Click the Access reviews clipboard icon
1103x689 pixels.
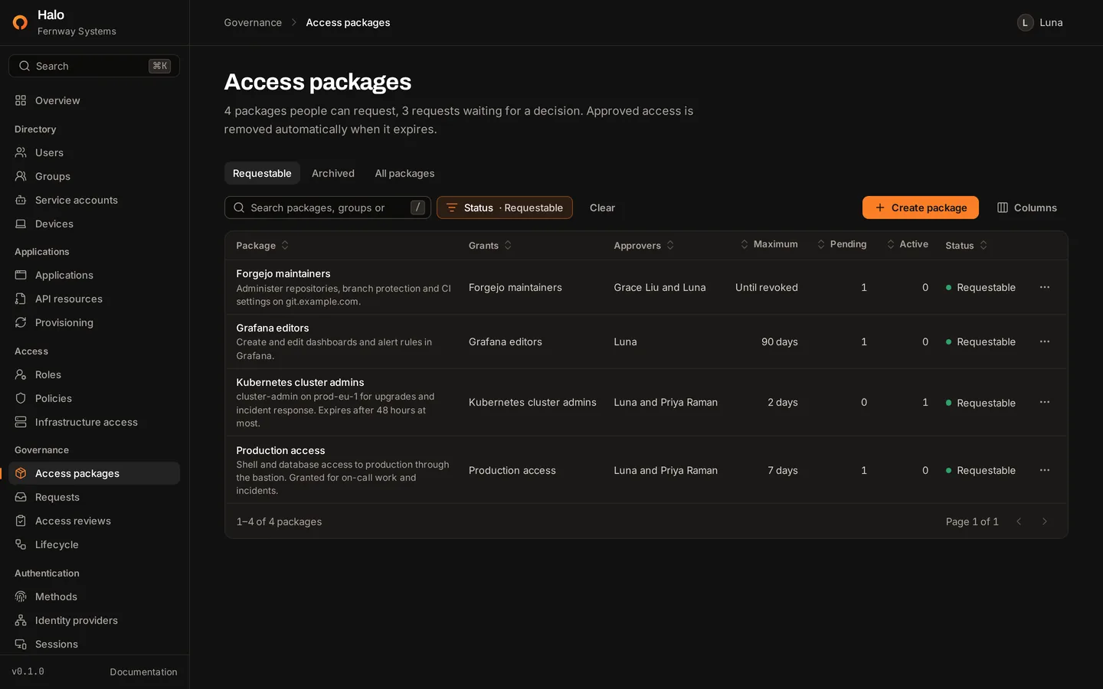(21, 521)
